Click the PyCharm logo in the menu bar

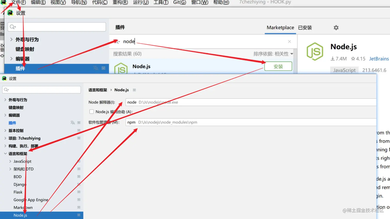click(3, 2)
